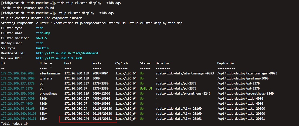Image resolution: width=299 pixels, height=126 pixels.
Task: Click host 172.26.200.24 in the tikv row
Action: (x=76, y=109)
